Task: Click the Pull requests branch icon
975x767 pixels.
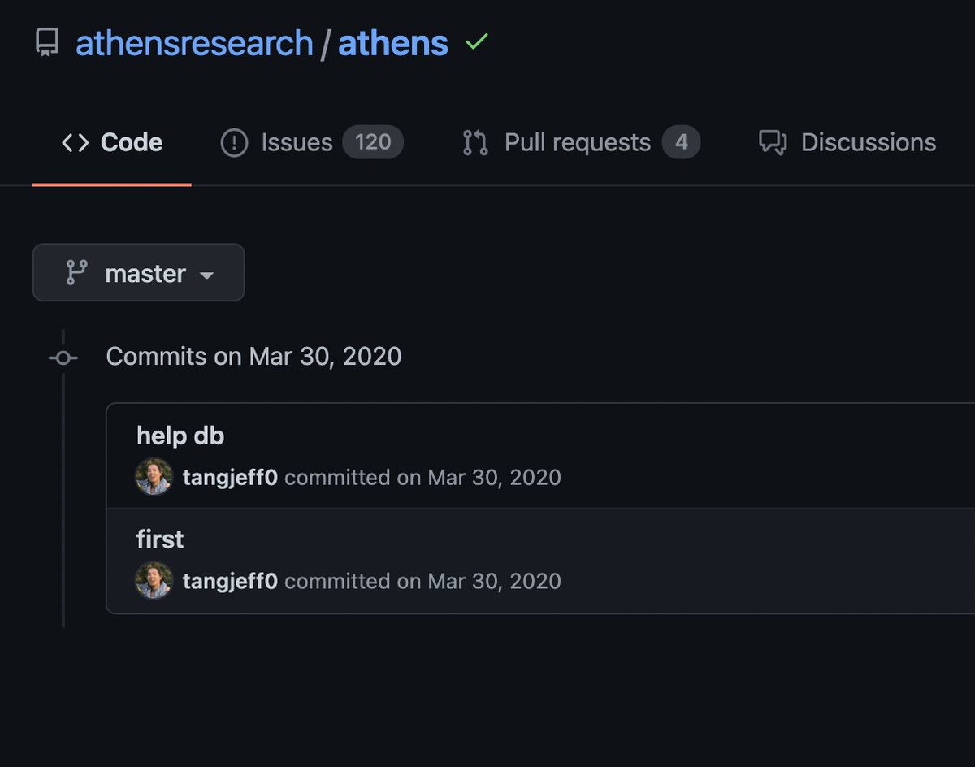Action: click(x=475, y=143)
